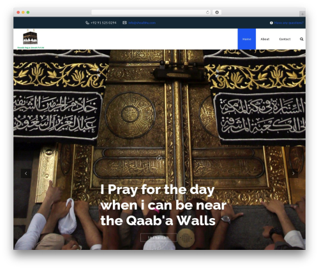The width and height of the screenshot is (319, 269).
Task: Click the slide heading I Pray for the day
Action: coord(163,205)
